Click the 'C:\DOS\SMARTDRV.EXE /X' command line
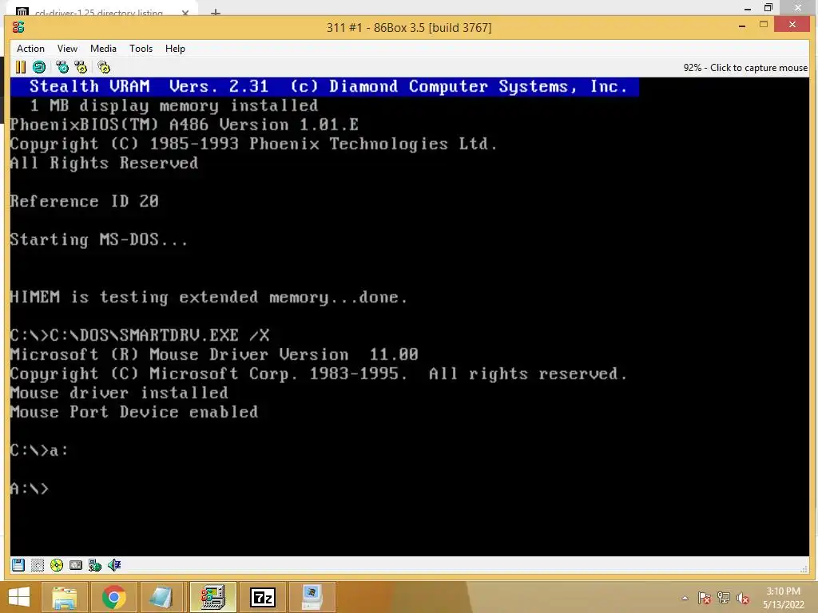This screenshot has height=613, width=818. coord(140,335)
